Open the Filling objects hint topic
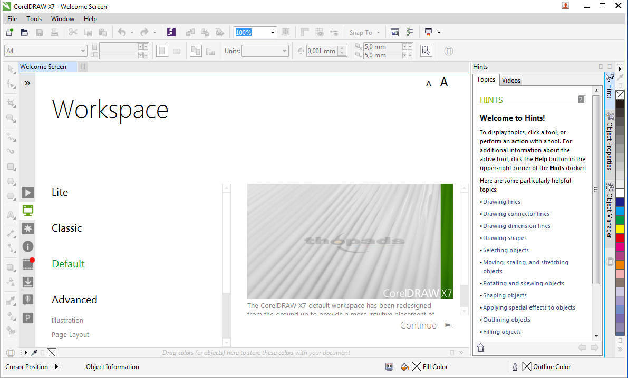 coord(502,332)
